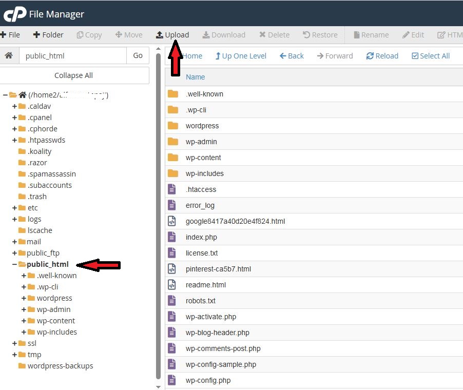This screenshot has width=463, height=390.
Task: Reload the file listing
Action: pyautogui.click(x=382, y=56)
